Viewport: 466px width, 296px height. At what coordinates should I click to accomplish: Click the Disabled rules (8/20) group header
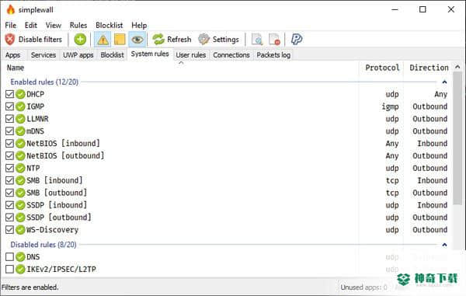pos(43,245)
